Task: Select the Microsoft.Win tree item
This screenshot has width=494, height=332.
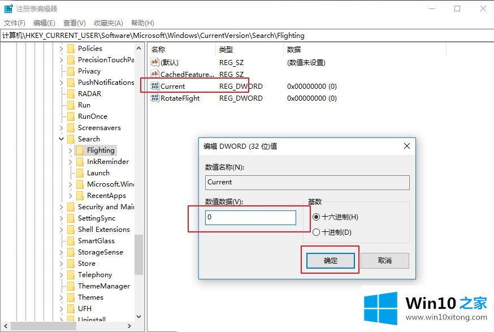Action: click(x=110, y=184)
